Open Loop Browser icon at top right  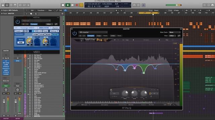(213, 5)
